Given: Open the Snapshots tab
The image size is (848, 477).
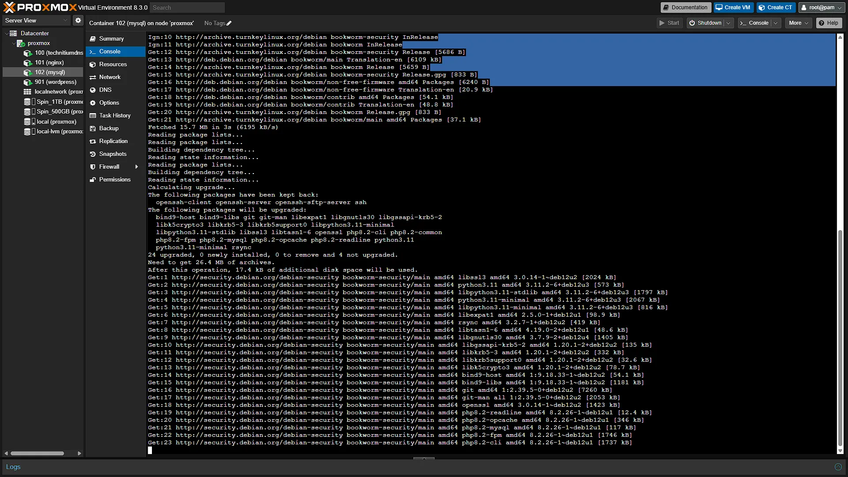Looking at the screenshot, I should pyautogui.click(x=115, y=154).
